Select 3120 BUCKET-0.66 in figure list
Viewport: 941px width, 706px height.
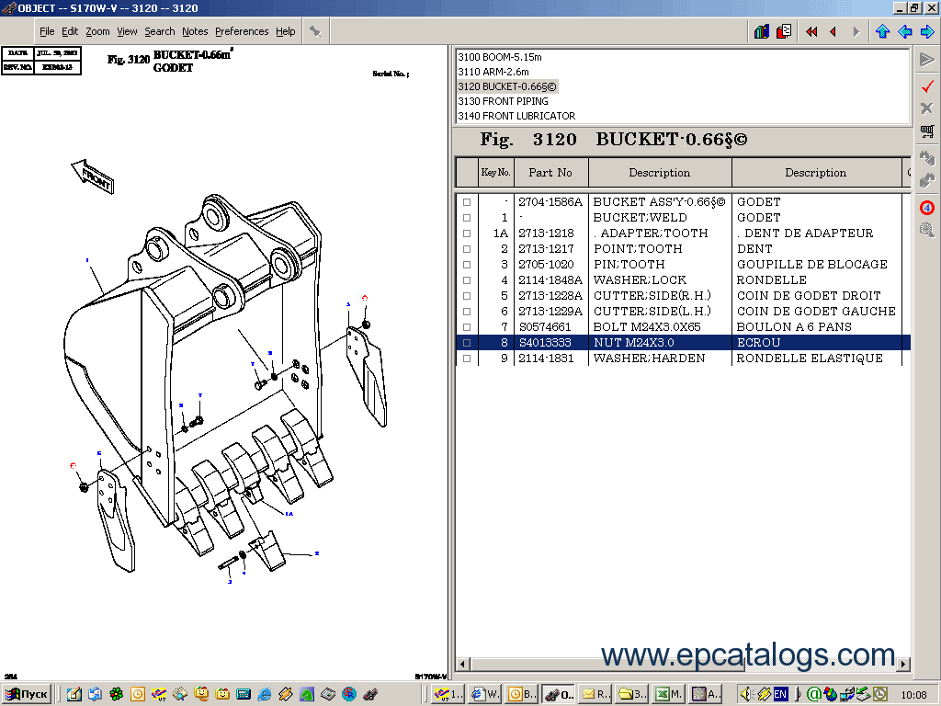pyautogui.click(x=507, y=86)
